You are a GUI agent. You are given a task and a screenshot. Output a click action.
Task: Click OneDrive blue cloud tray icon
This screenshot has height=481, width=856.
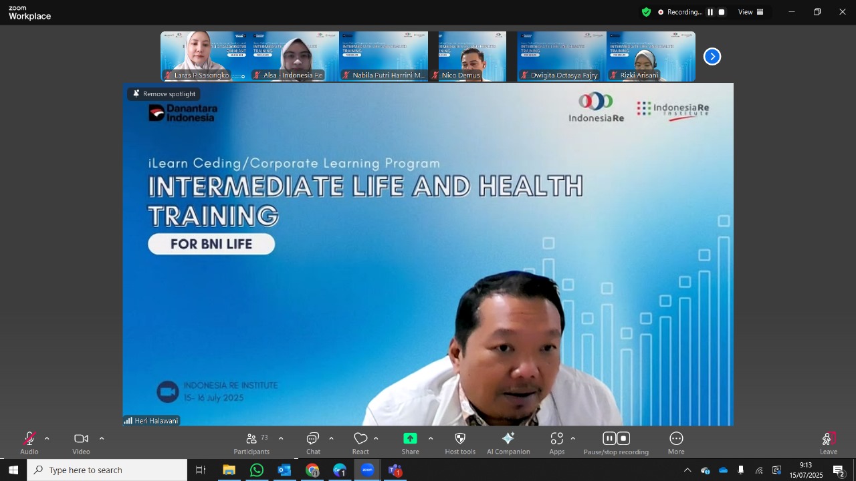click(x=723, y=470)
